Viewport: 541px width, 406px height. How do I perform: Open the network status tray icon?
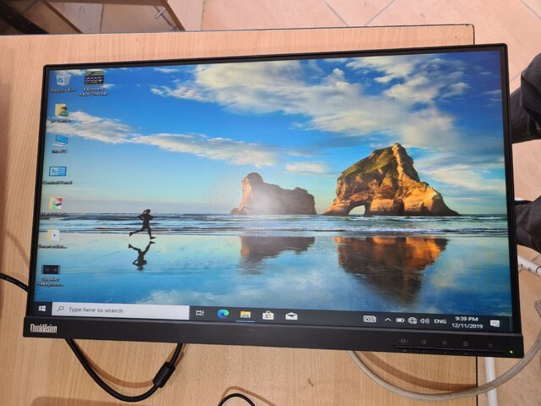pos(412,321)
